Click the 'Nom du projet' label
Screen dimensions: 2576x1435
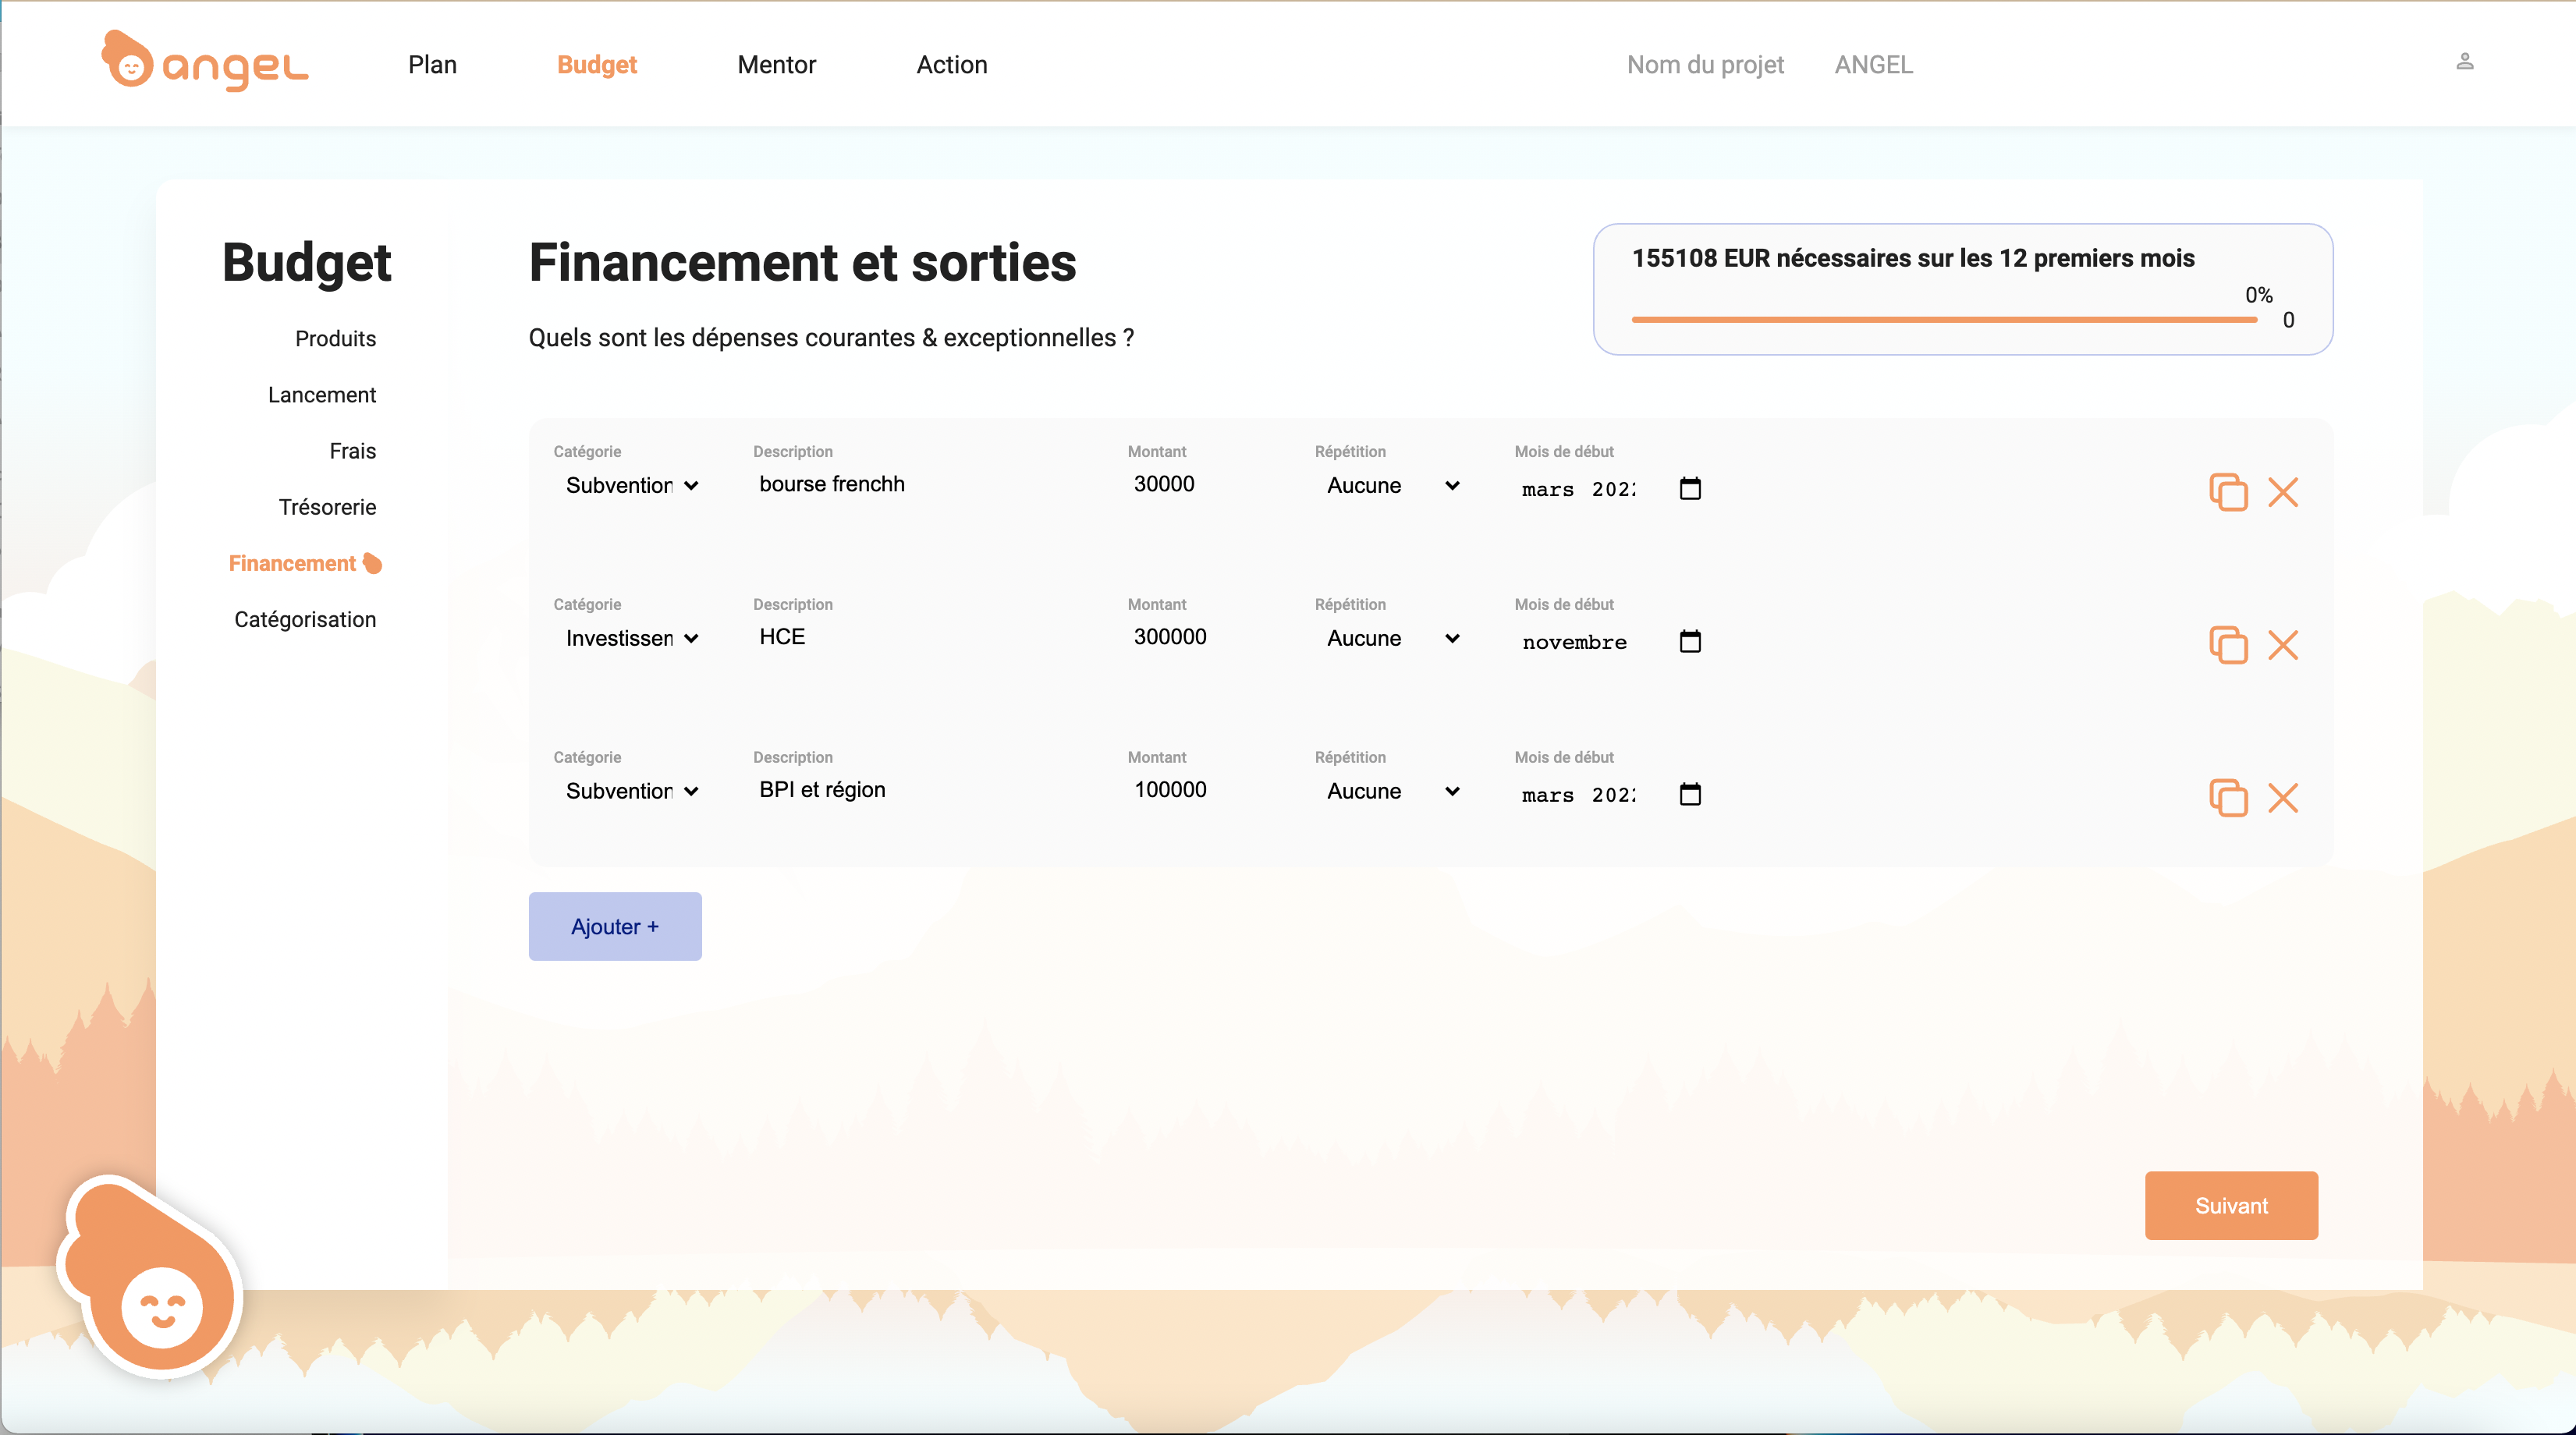coord(1705,65)
